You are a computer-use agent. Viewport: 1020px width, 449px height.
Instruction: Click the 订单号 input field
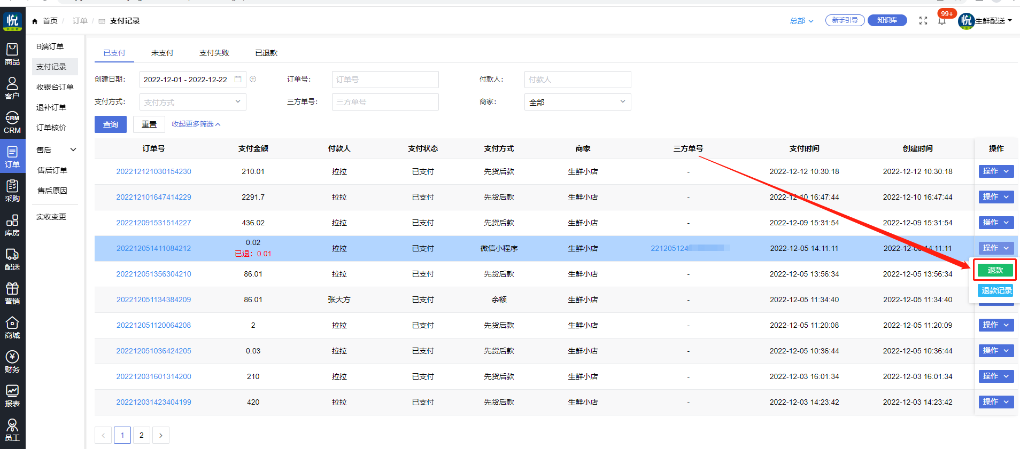(x=385, y=80)
